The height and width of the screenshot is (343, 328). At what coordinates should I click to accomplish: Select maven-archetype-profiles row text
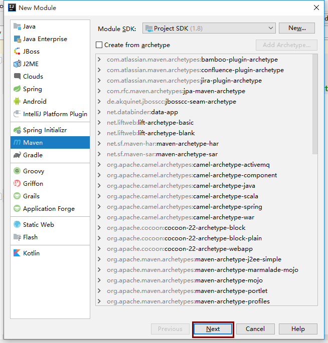(x=188, y=301)
